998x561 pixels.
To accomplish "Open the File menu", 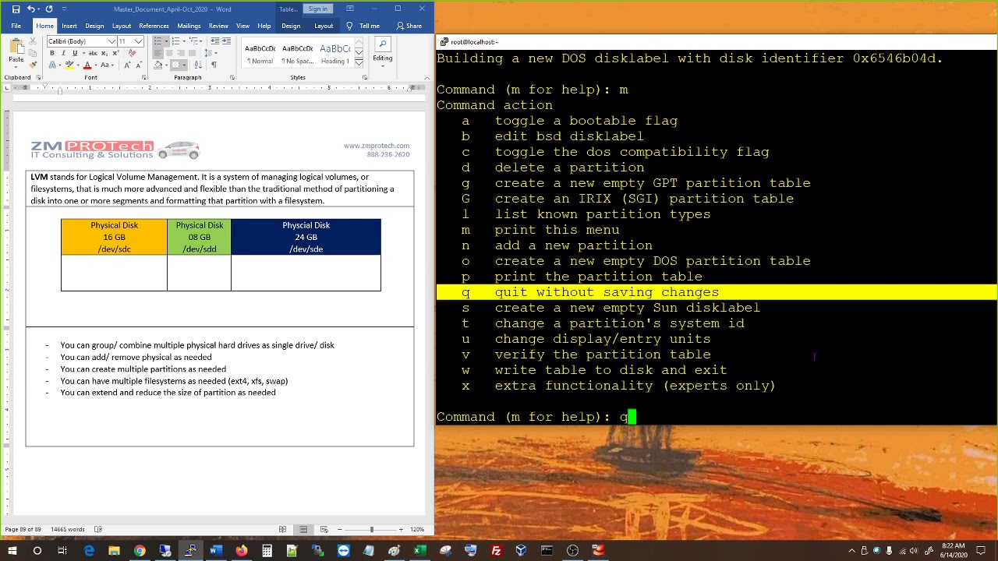I will 16,26.
